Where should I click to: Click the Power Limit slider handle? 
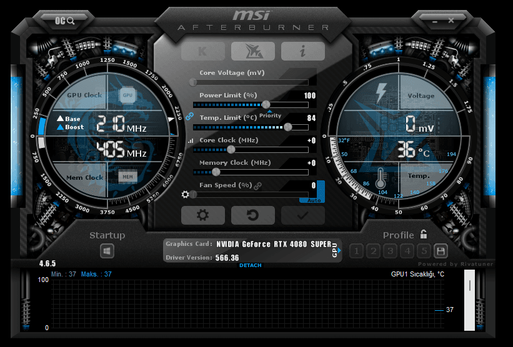266,104
